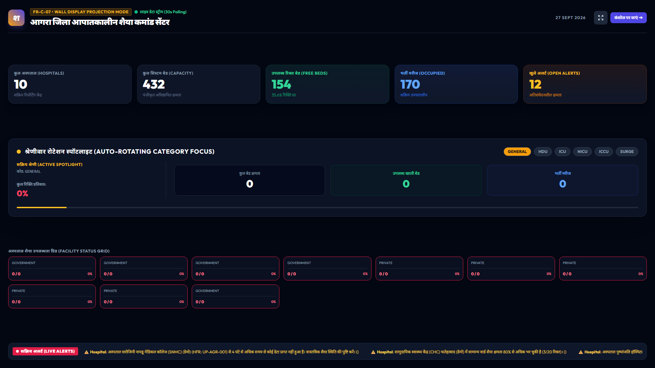
Task: Choose the ICCU category pill
Action: tap(603, 152)
